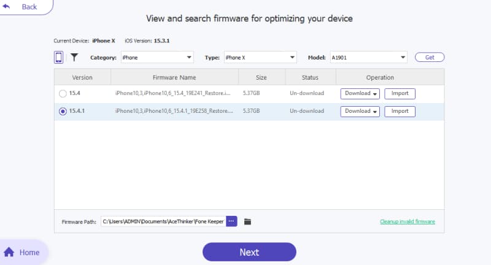Select the 15.4 firmware radio button
Screen dimensions: 491x265
click(63, 93)
